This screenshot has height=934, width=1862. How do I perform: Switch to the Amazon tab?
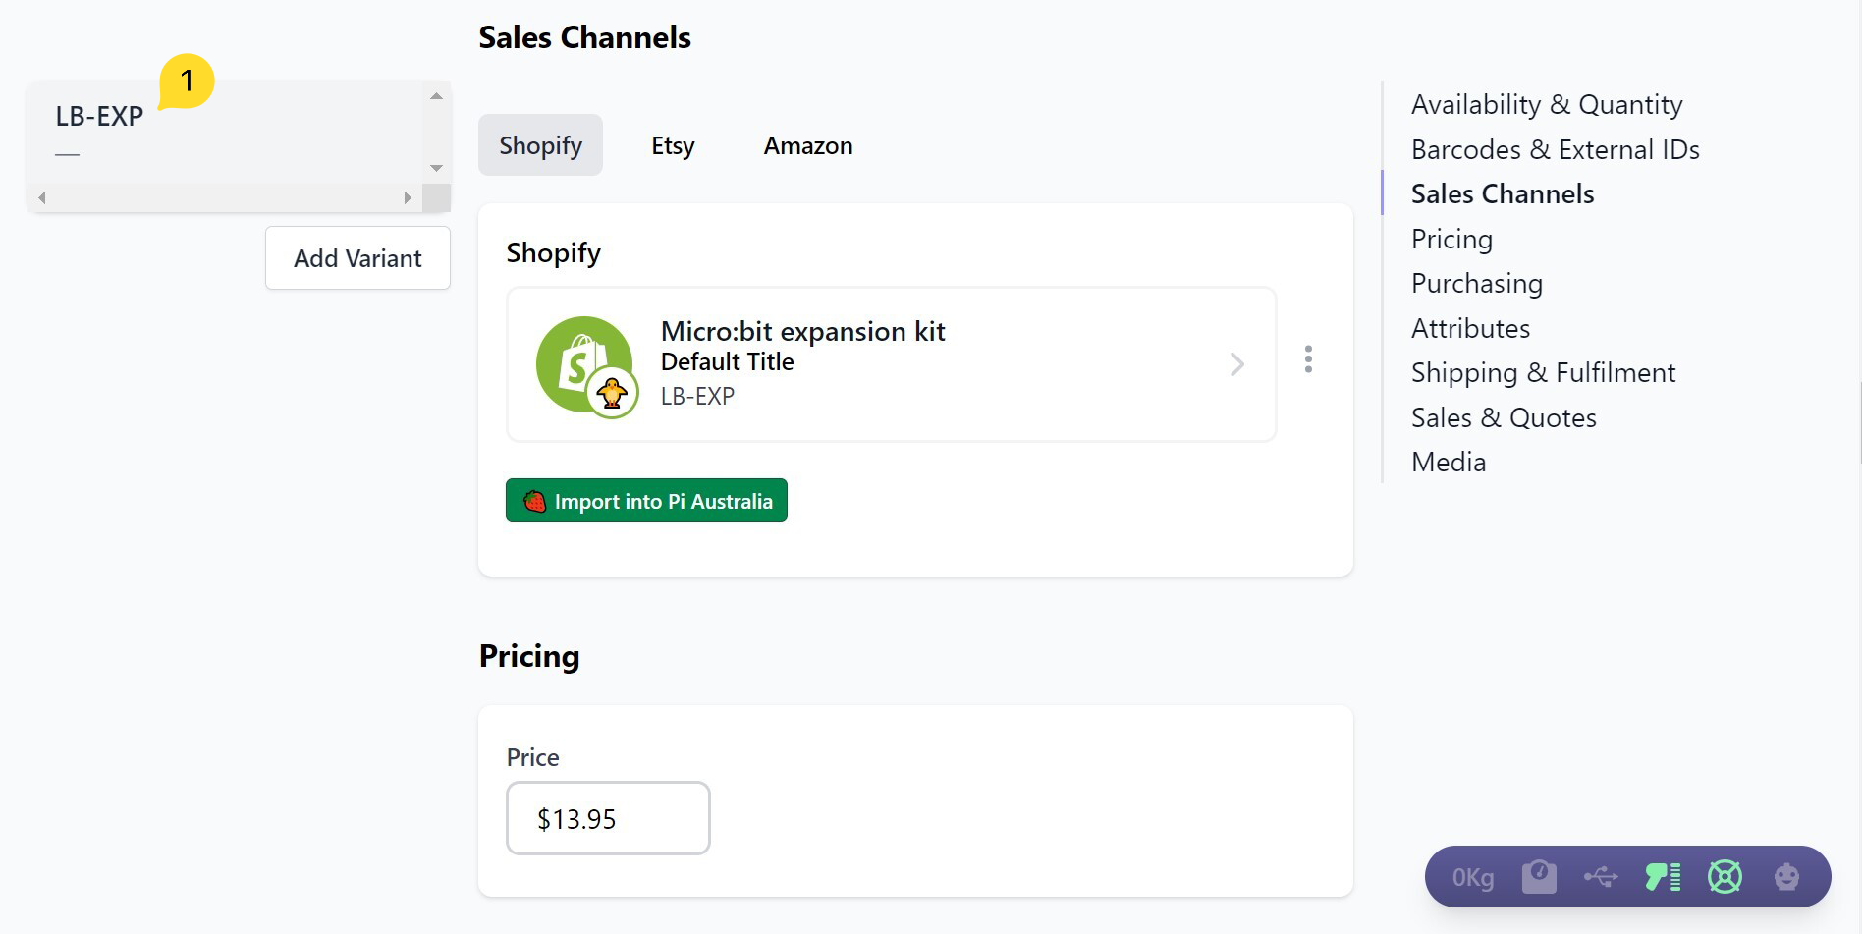point(807,145)
